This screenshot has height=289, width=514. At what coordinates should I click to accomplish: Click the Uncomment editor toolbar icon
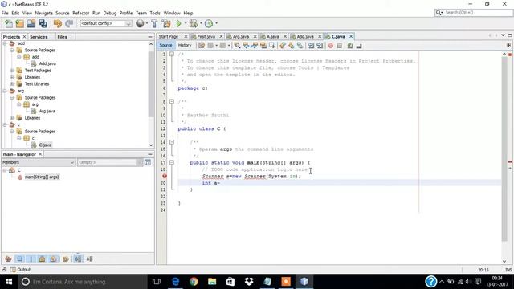click(x=359, y=46)
